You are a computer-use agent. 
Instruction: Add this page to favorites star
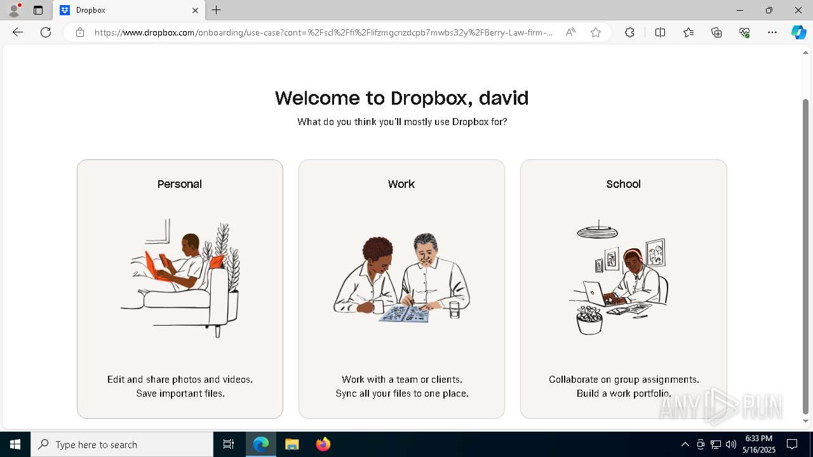click(596, 32)
